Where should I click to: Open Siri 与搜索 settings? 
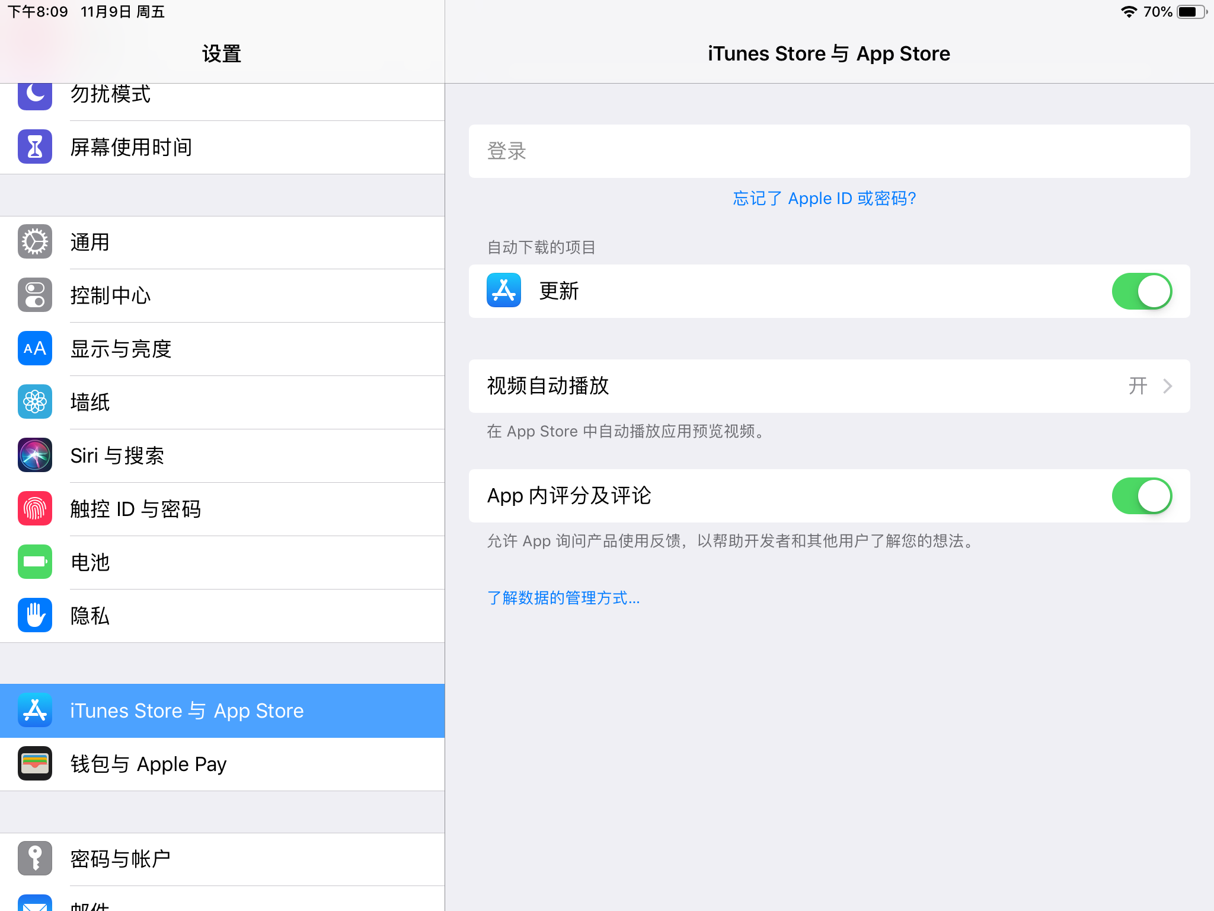[x=222, y=455]
